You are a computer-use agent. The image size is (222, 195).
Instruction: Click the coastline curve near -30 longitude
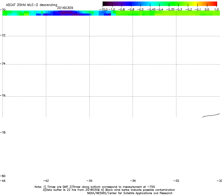point(211,115)
